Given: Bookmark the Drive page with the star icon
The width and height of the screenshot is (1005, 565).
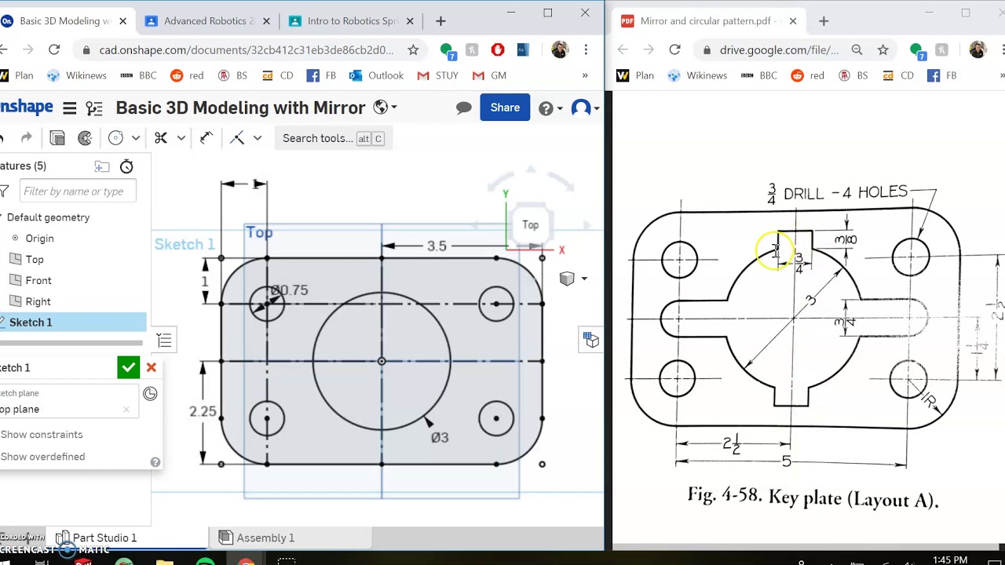Looking at the screenshot, I should pos(883,49).
